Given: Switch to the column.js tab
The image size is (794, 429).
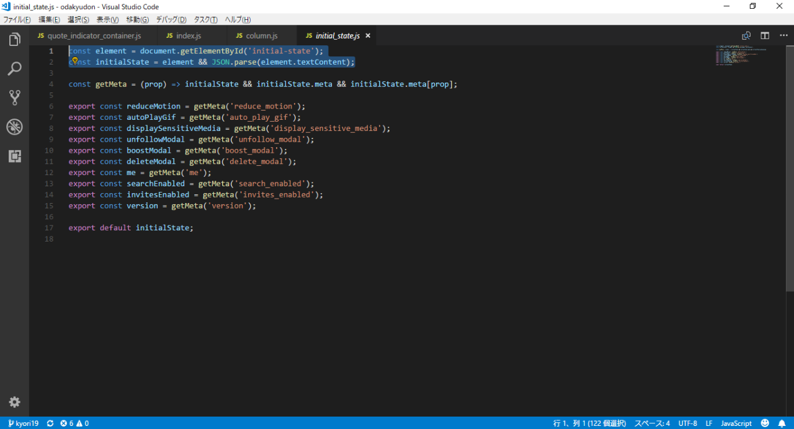Looking at the screenshot, I should point(261,36).
